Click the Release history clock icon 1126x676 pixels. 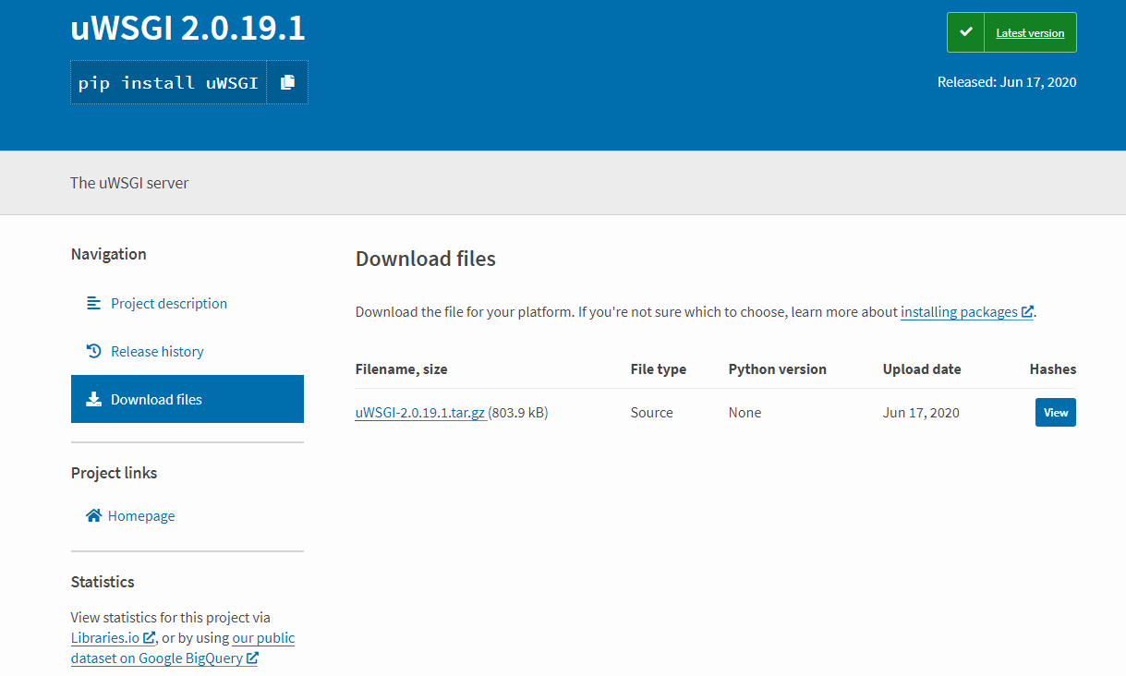pos(93,351)
